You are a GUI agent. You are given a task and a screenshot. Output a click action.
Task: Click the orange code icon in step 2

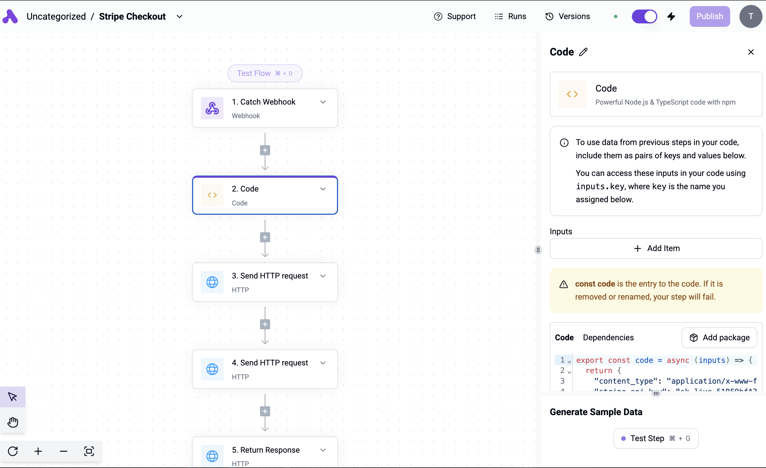(212, 195)
